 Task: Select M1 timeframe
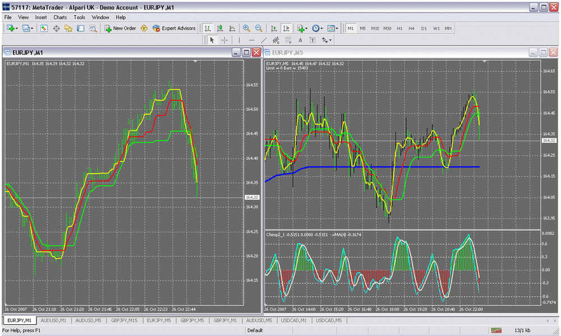(350, 28)
